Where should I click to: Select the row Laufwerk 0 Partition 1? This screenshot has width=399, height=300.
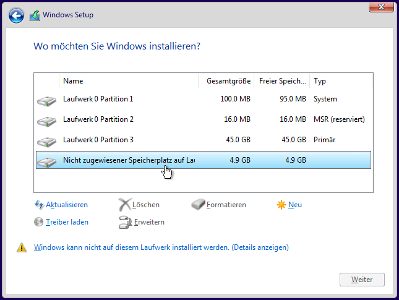tap(204, 99)
